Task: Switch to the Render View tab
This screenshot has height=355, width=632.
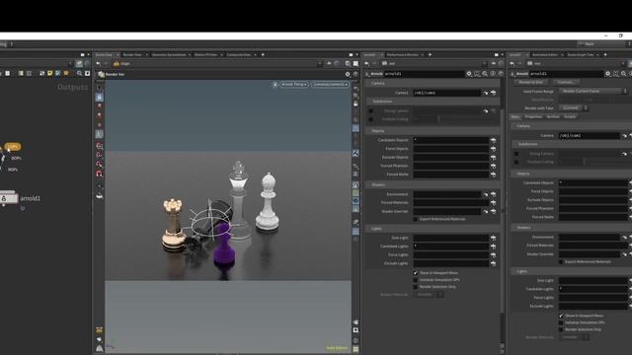Action: pyautogui.click(x=132, y=55)
